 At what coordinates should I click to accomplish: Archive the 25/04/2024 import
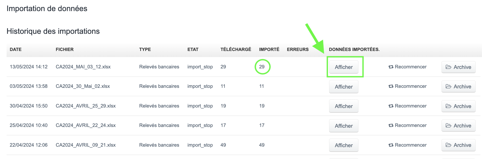[458, 125]
